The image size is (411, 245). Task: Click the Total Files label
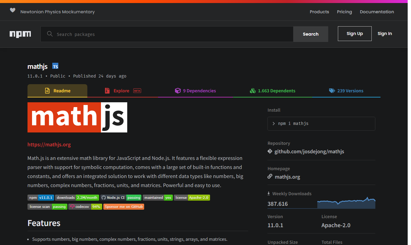pyautogui.click(x=332, y=242)
